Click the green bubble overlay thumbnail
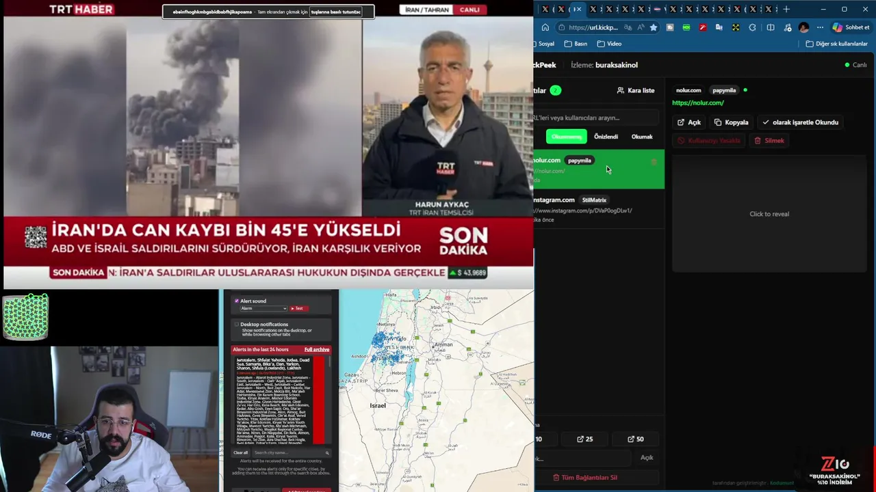 25,316
